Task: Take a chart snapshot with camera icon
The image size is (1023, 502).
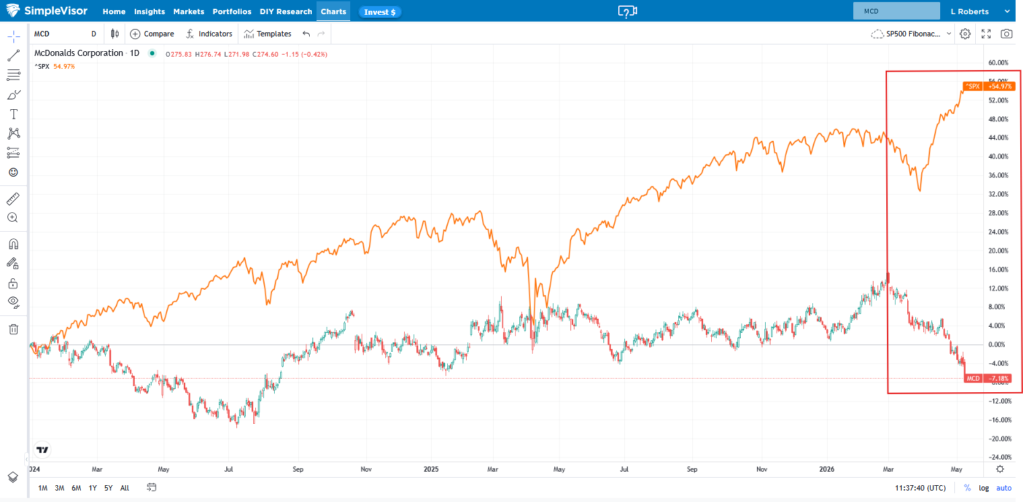Action: click(x=1006, y=34)
